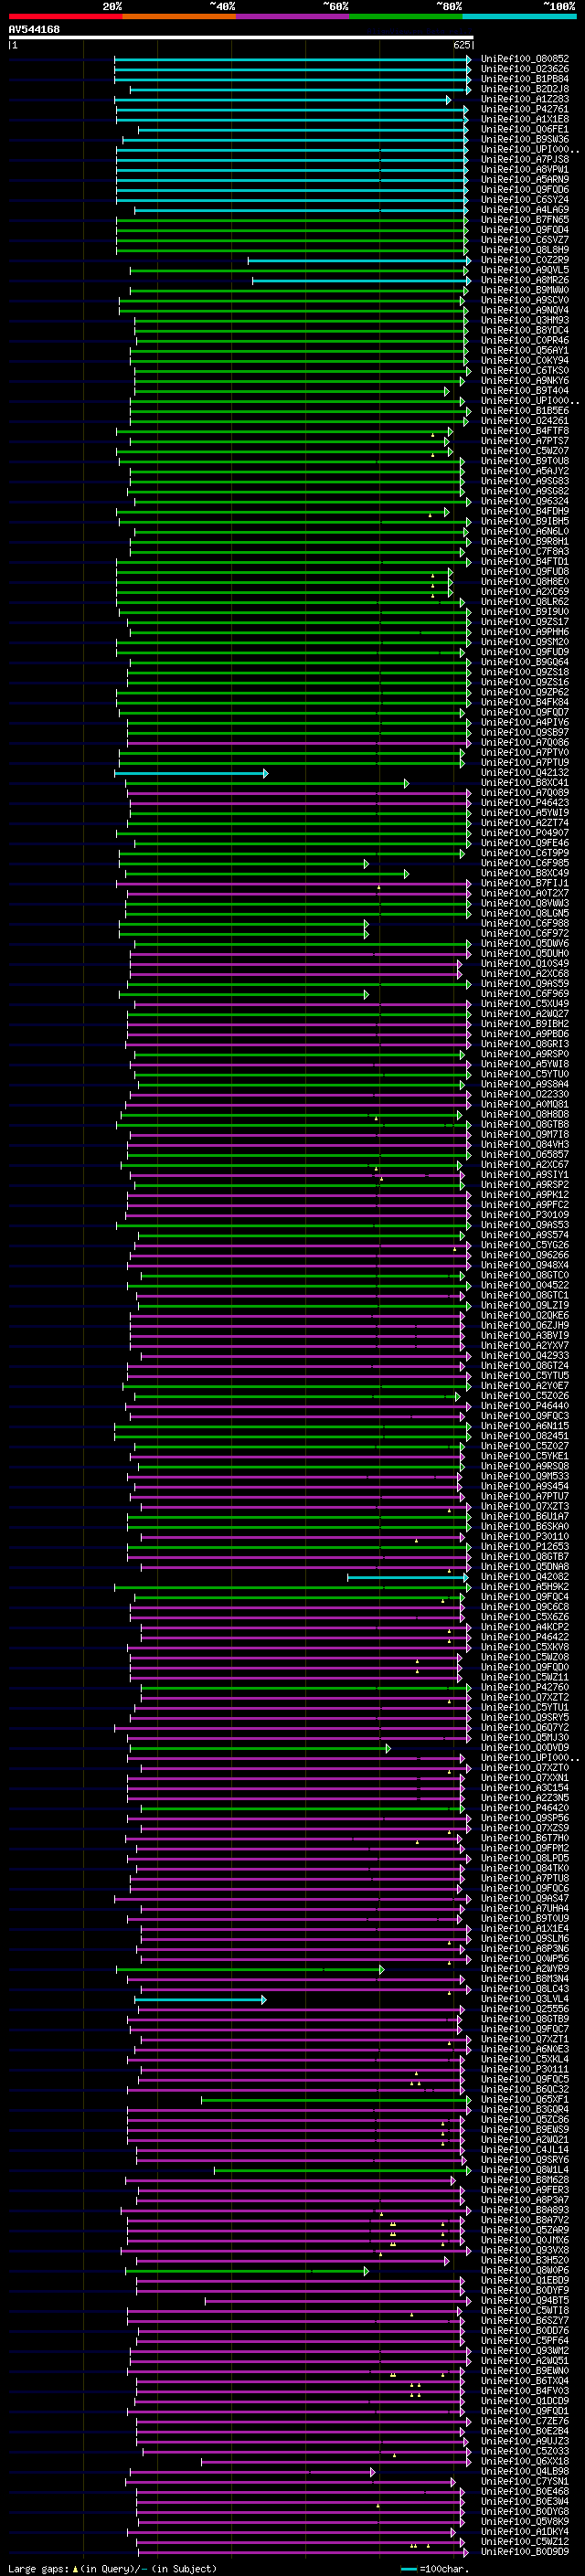Click the UniRef100_A8MR26 label
The width and height of the screenshot is (585, 2576).
(525, 280)
